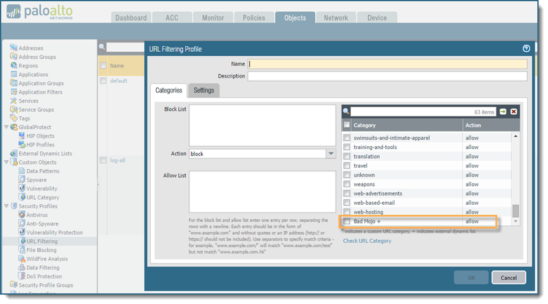Click the Vulnerability icon under Custom Objects

[x=22, y=189]
